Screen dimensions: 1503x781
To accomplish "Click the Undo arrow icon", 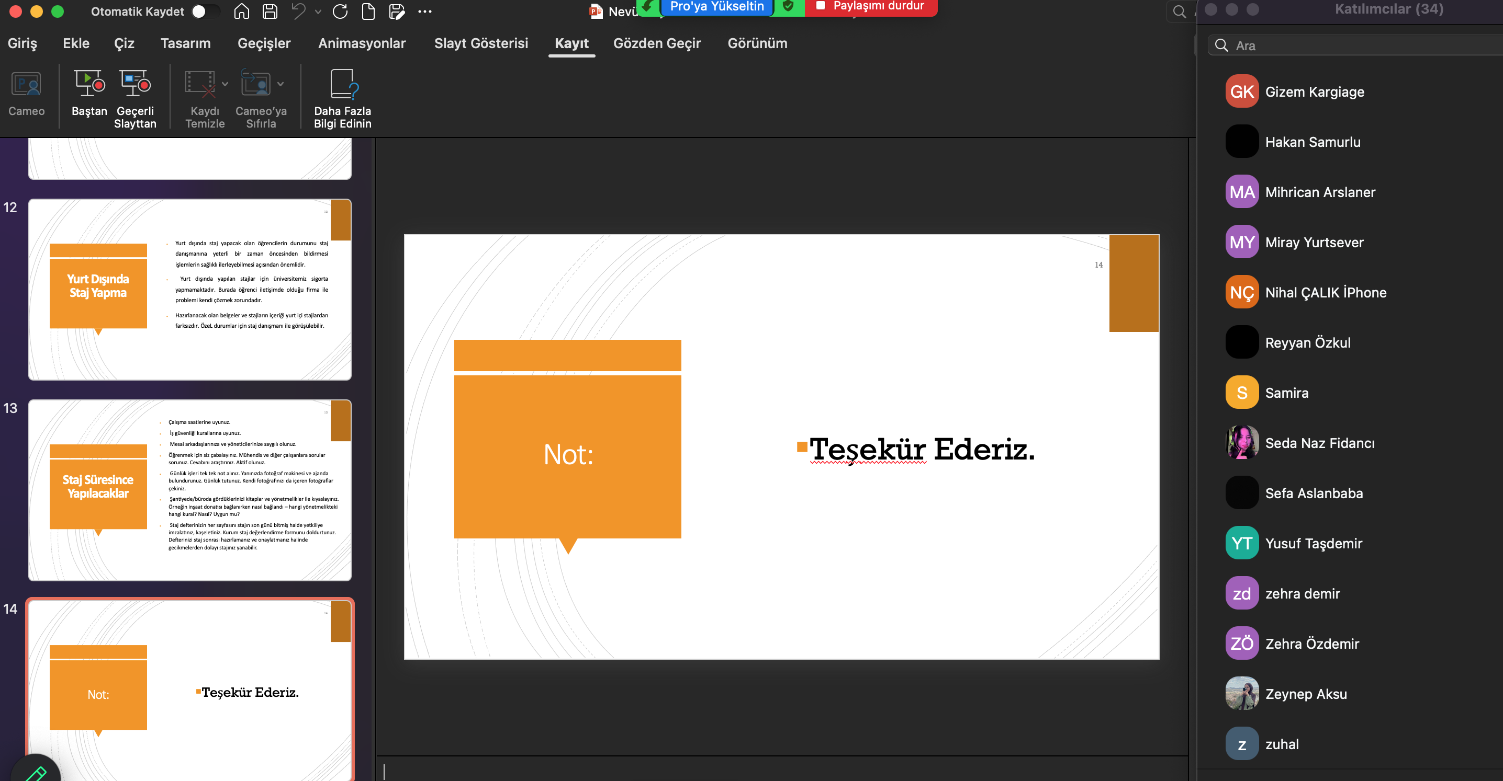I will coord(299,12).
